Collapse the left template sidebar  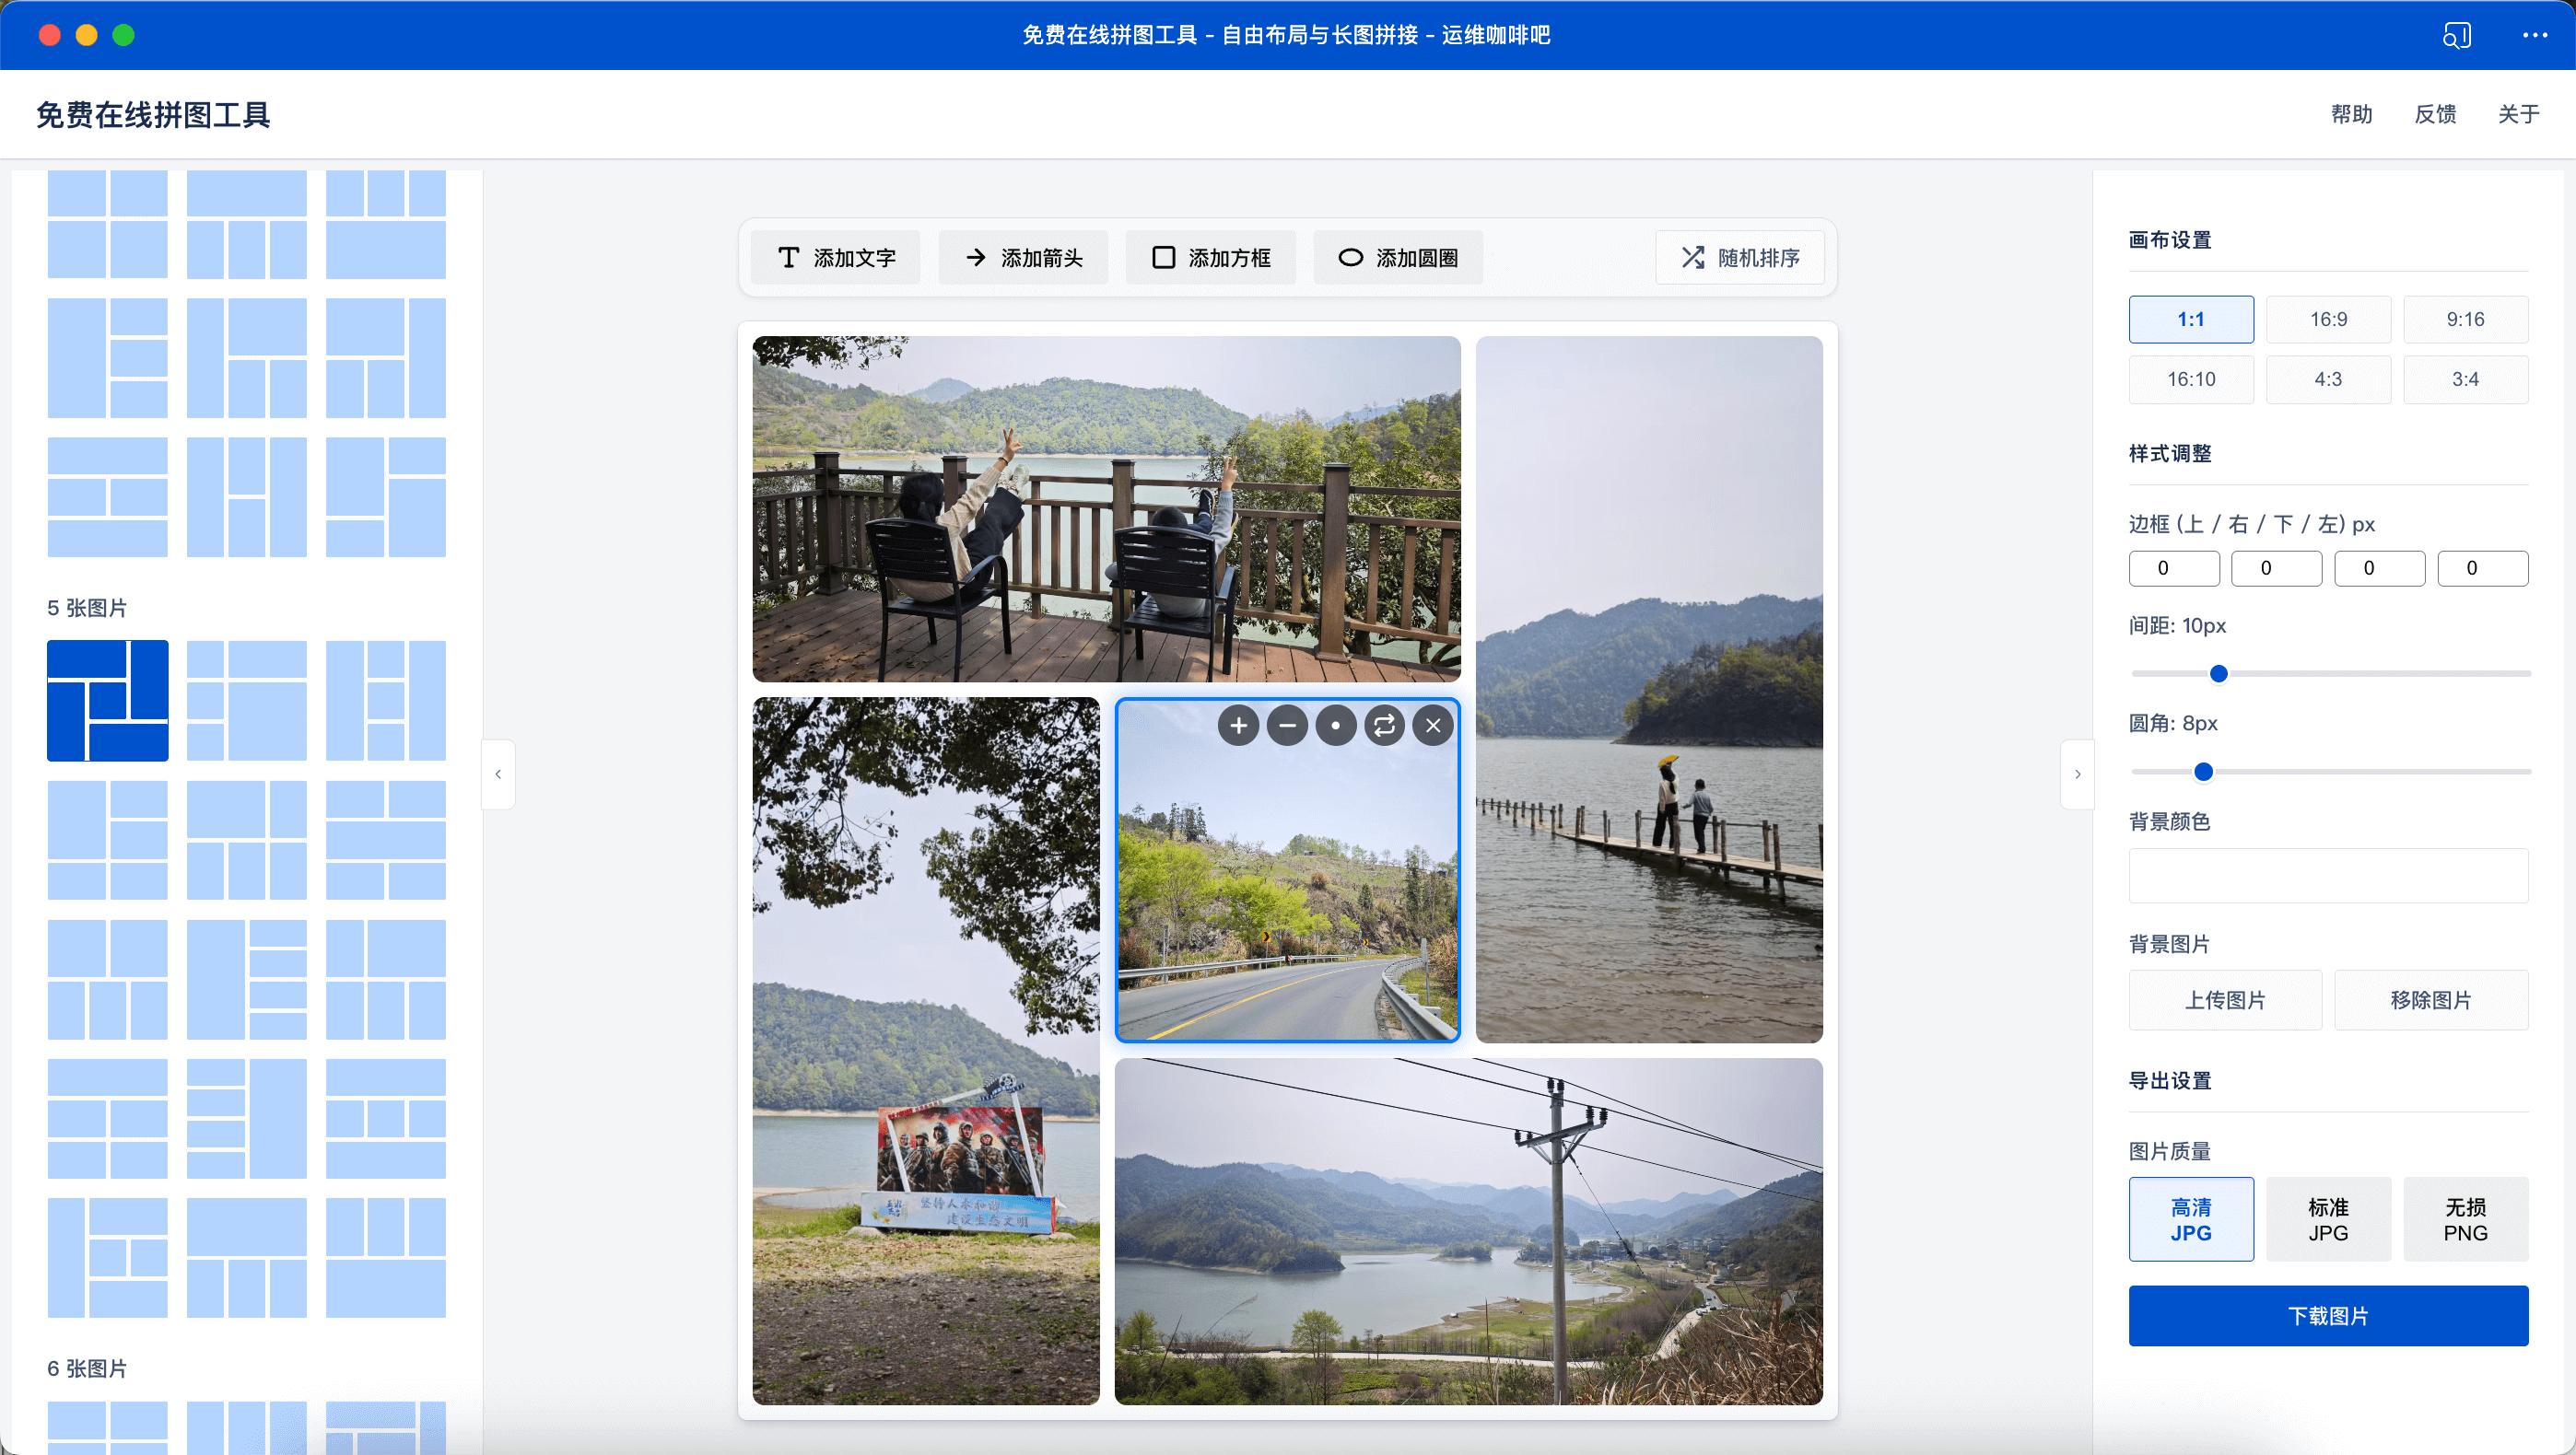click(497, 773)
